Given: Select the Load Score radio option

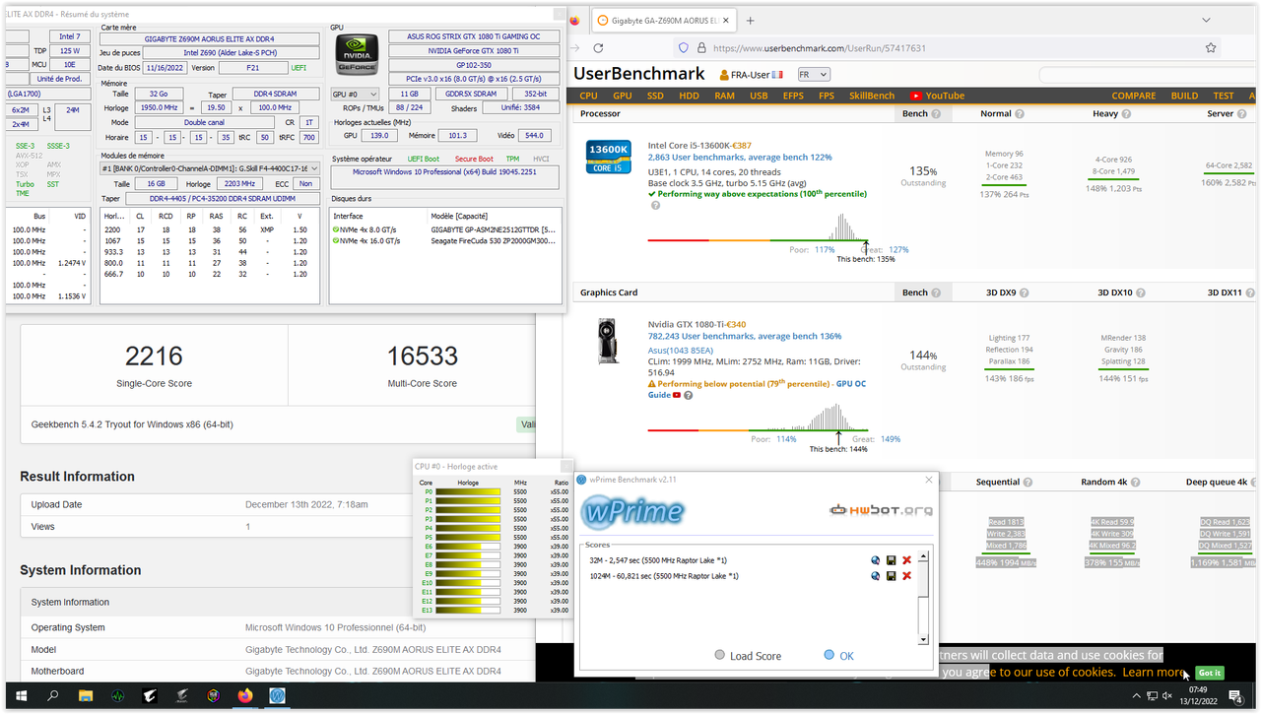Looking at the screenshot, I should click(720, 656).
